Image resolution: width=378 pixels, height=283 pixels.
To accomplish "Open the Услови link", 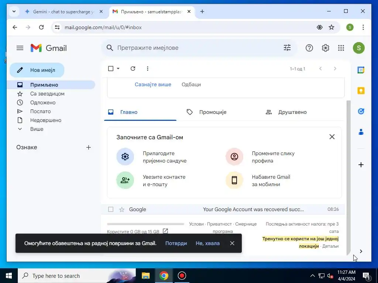I will point(196,224).
